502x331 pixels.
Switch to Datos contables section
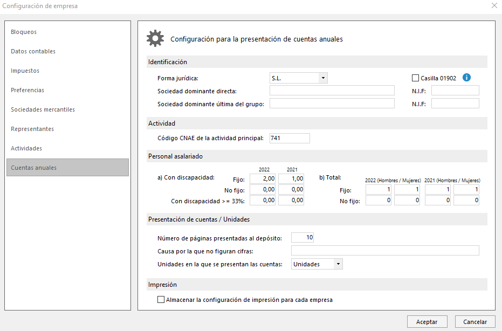point(33,51)
